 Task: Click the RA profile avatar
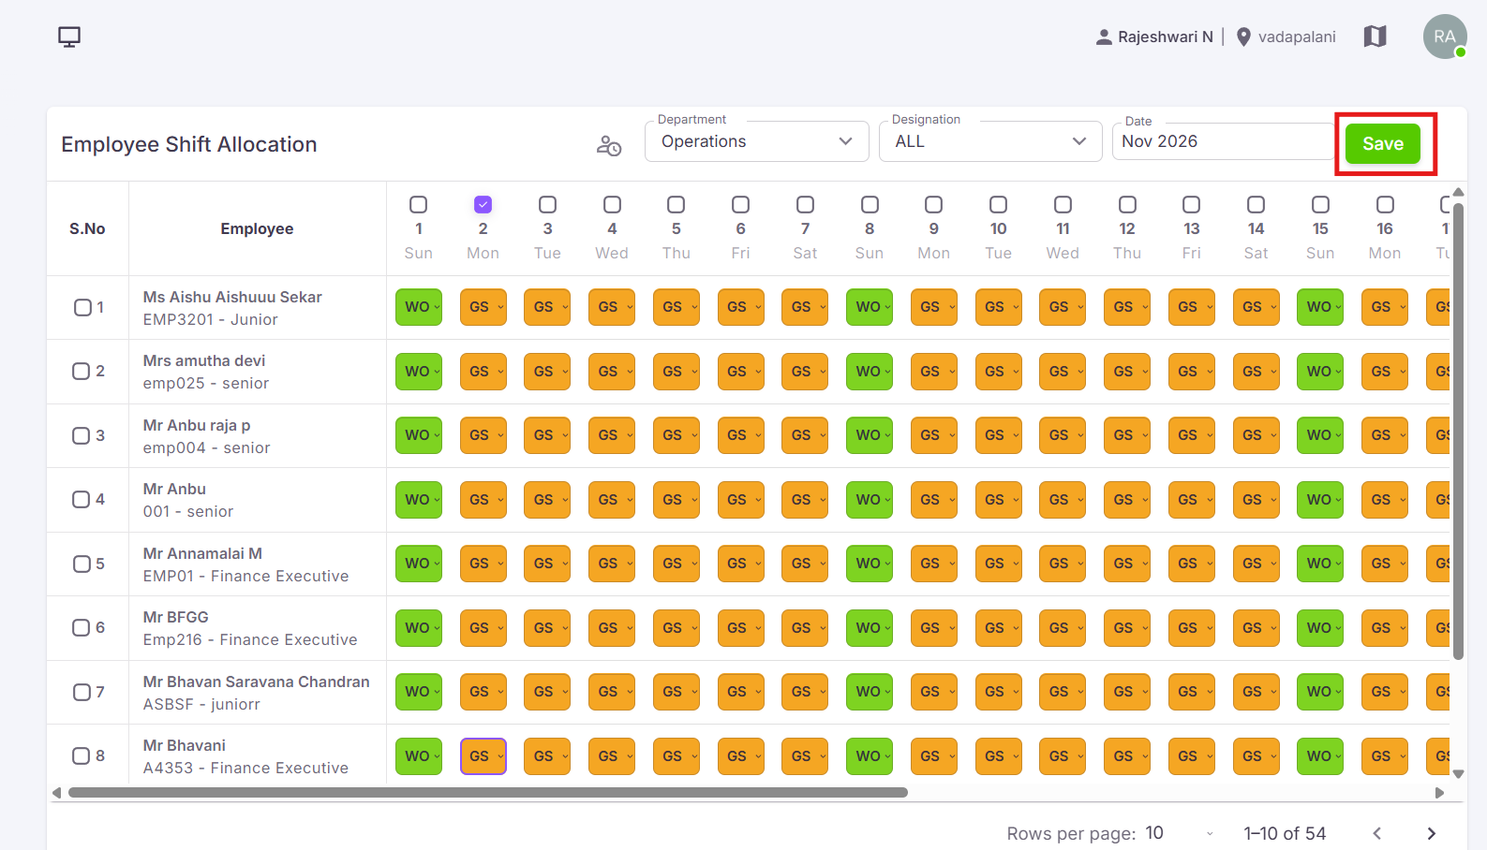1445,37
